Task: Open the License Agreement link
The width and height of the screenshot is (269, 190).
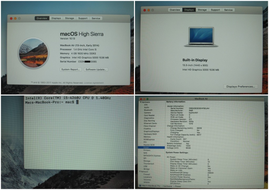Action: tap(94, 83)
